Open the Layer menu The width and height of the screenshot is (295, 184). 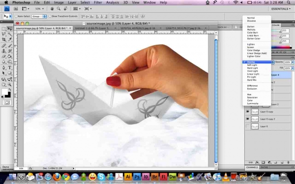[72, 2]
